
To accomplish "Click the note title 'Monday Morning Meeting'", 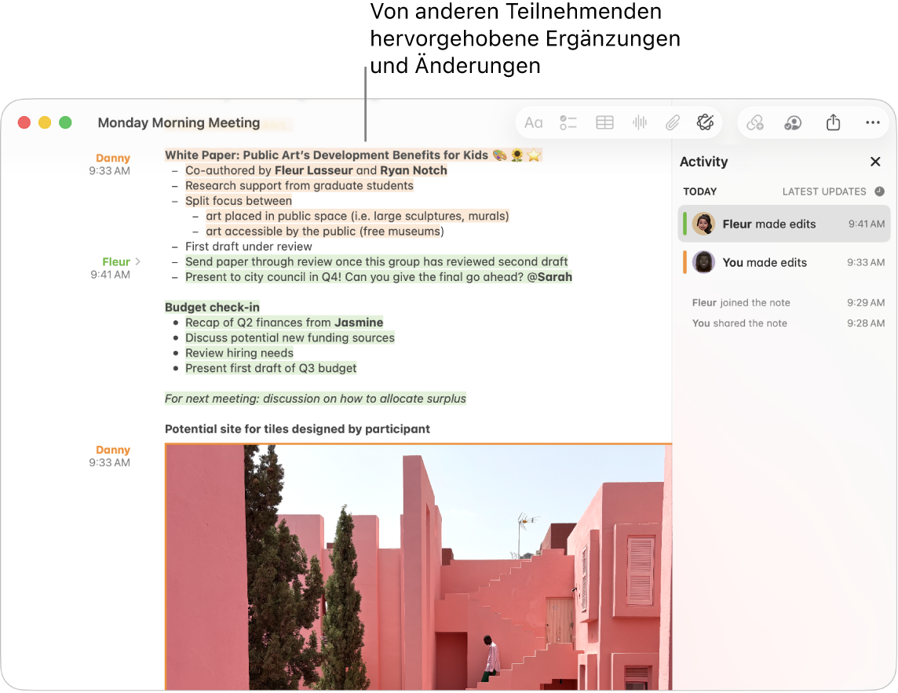I will (x=179, y=122).
